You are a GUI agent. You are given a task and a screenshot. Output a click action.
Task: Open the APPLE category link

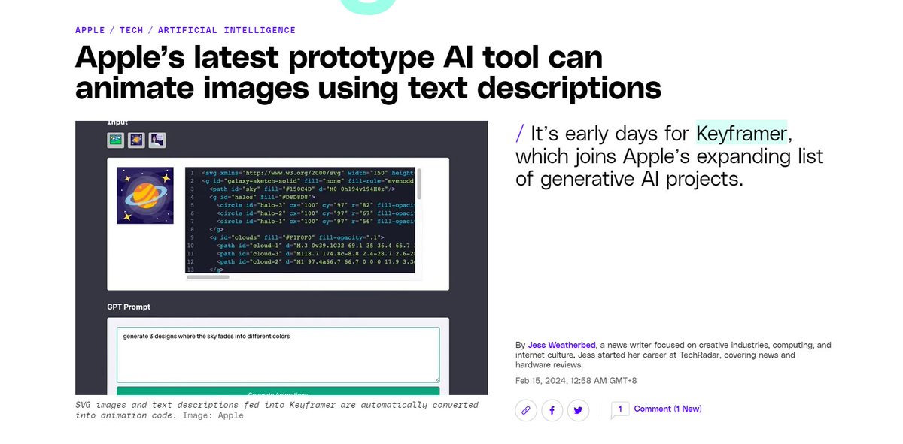pos(90,30)
